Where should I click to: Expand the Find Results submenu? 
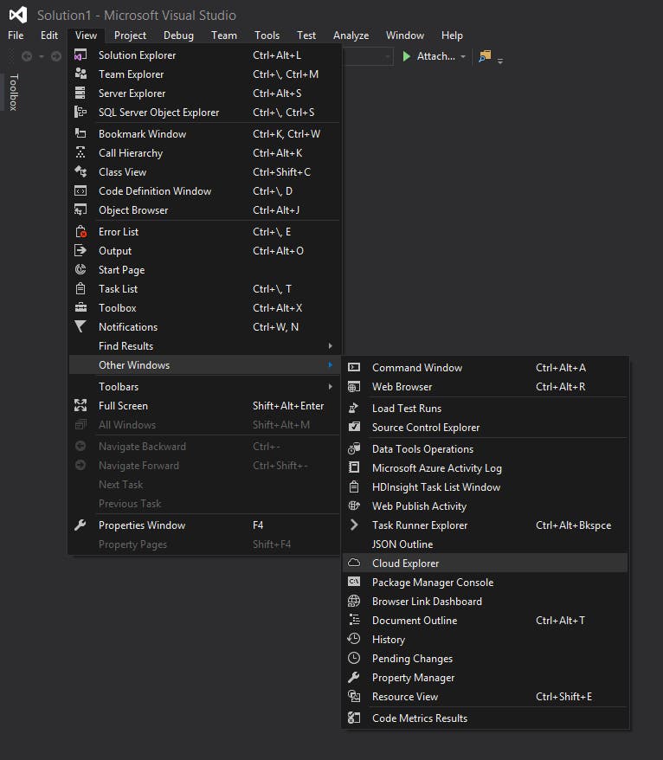(125, 345)
